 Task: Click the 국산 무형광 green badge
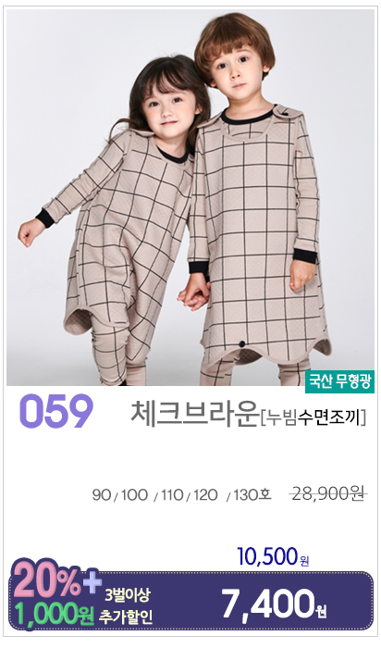point(339,382)
